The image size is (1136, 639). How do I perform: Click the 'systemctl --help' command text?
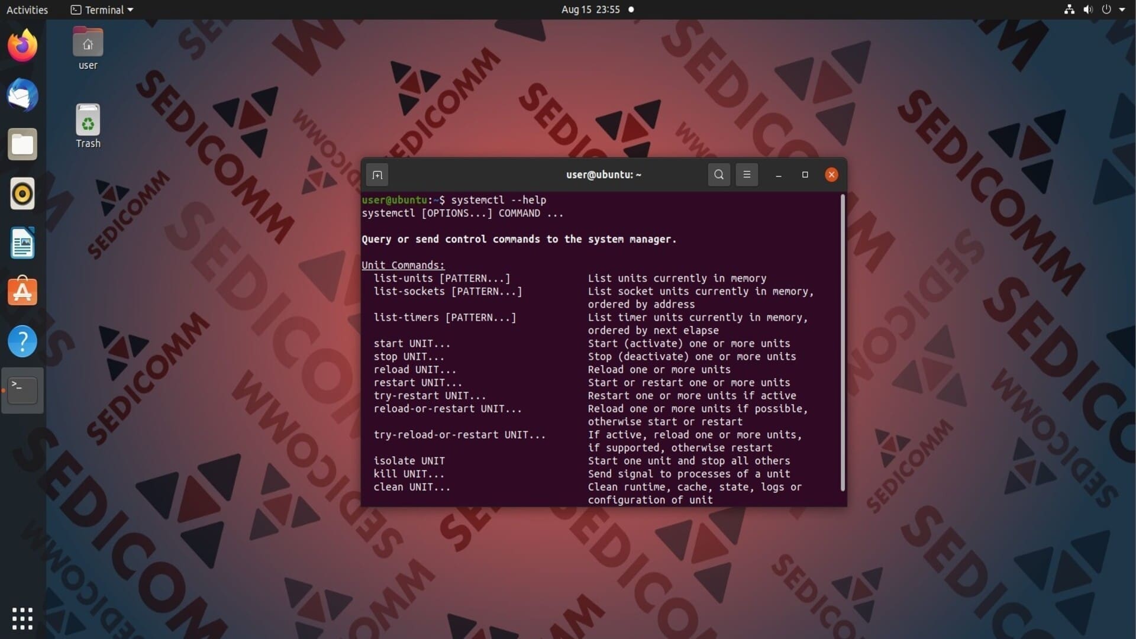point(498,200)
